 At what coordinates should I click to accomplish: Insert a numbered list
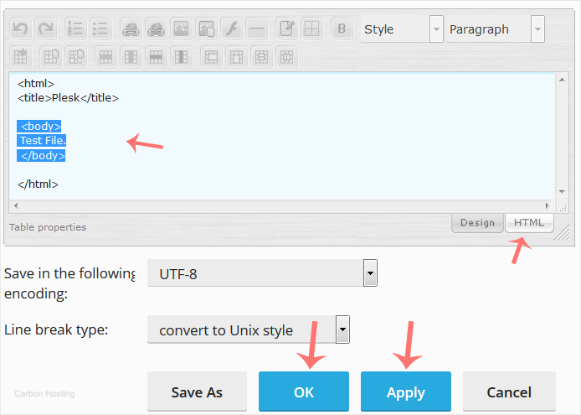point(76,29)
